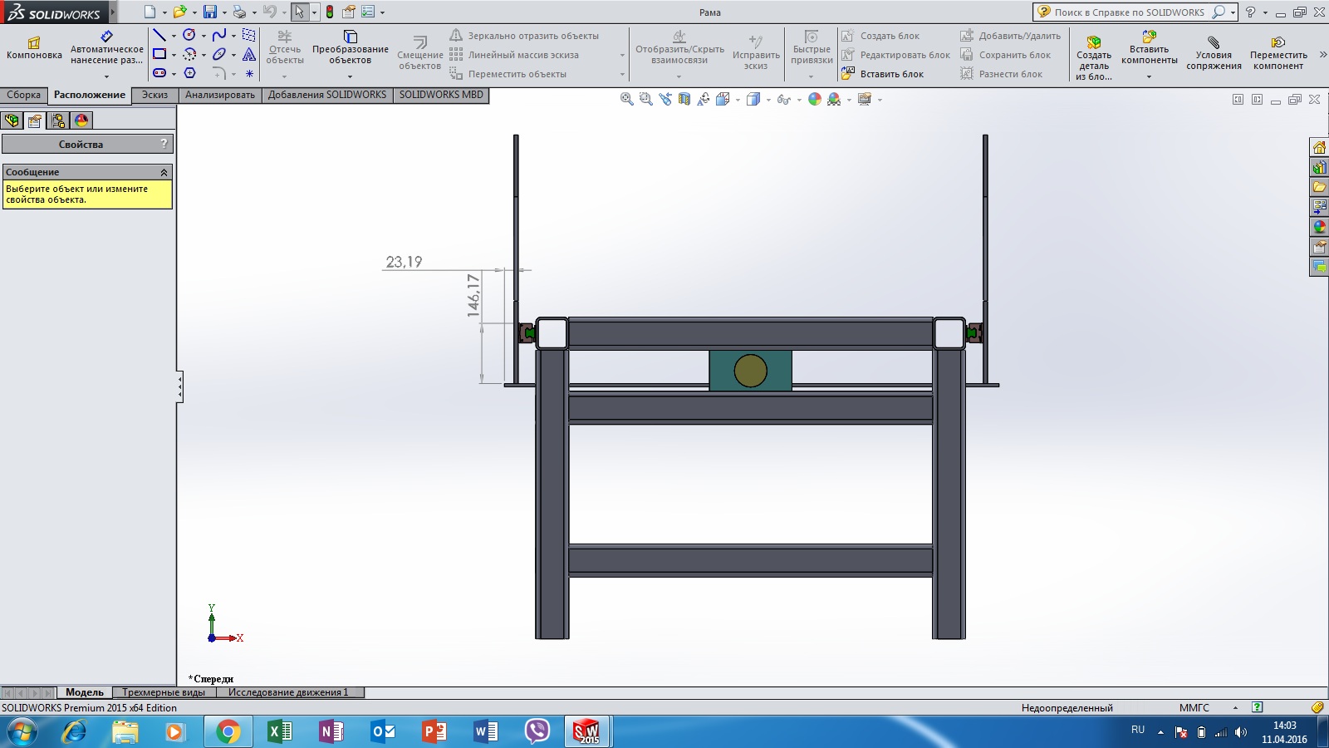The width and height of the screenshot is (1329, 748).
Task: Toggle the Select cursor tool
Action: [299, 12]
